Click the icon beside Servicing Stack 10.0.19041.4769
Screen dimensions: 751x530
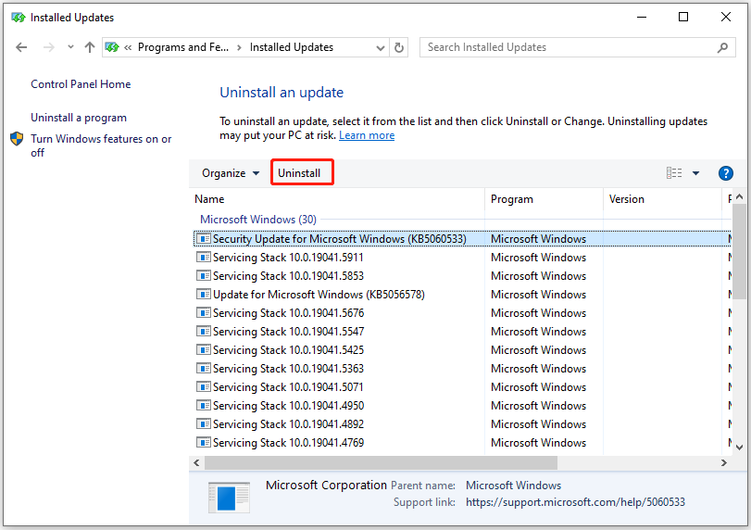point(204,443)
